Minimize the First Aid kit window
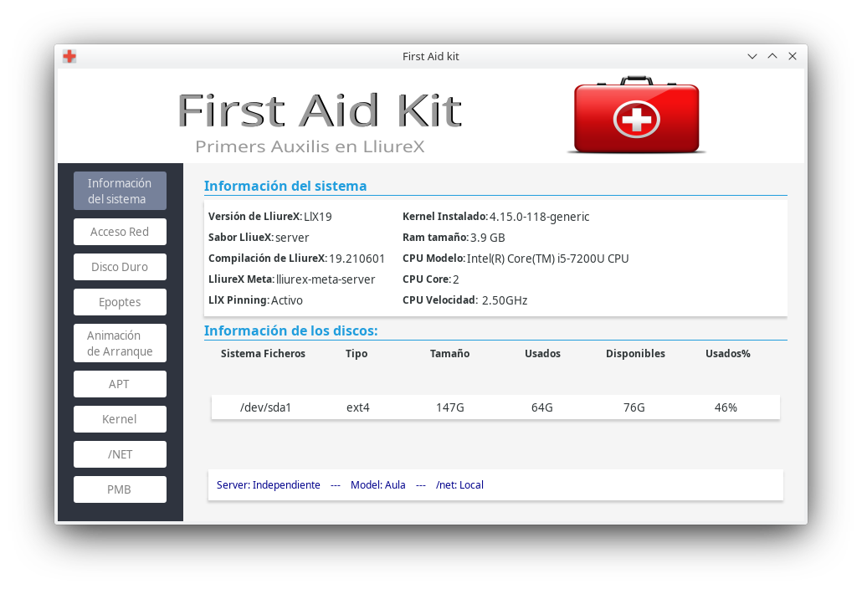This screenshot has width=862, height=589. click(752, 56)
